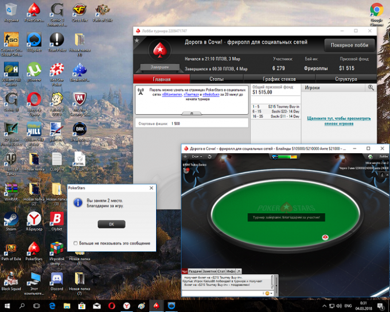Open McAfee Security desktop shortcut
Screen dimensions: 390x312
point(80,104)
